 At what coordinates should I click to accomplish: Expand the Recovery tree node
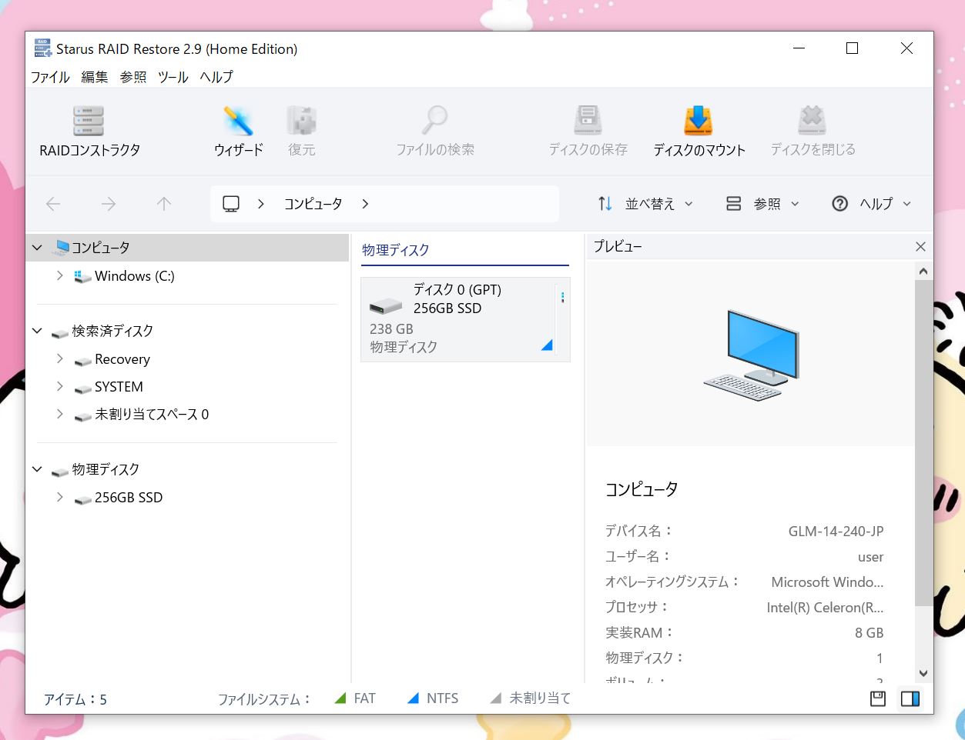click(x=60, y=358)
